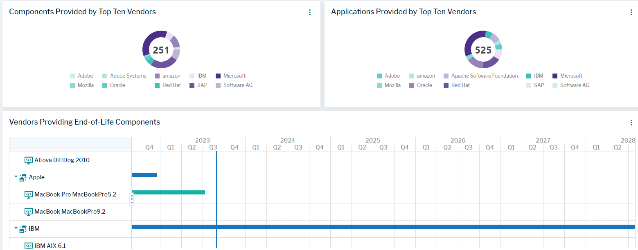Click the blue IBM timeline bar
This screenshot has height=250, width=638.
coord(383,227)
